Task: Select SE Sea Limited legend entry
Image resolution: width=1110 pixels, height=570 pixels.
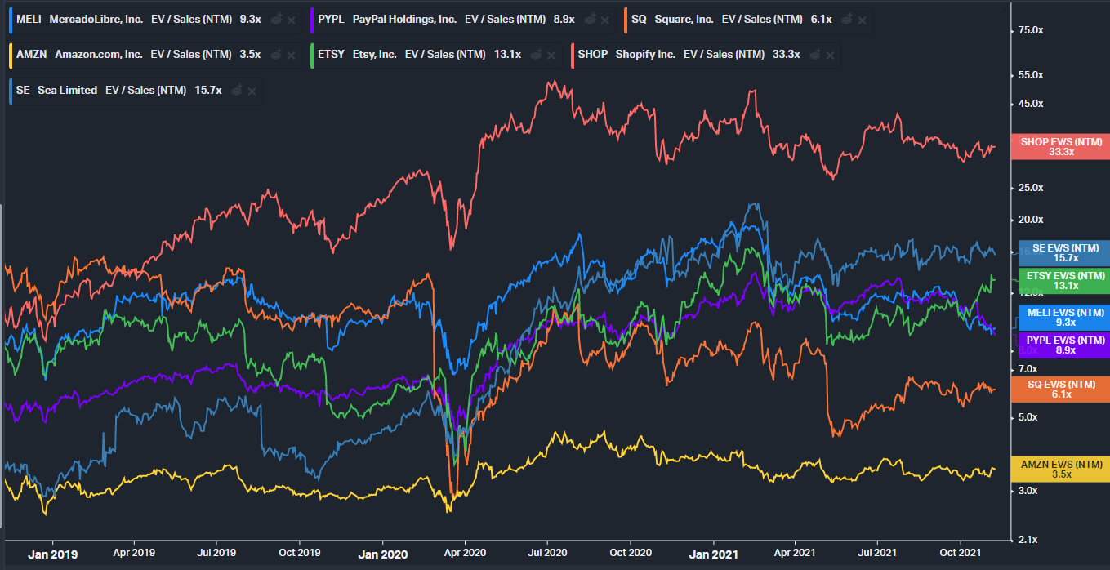Action: pos(135,91)
